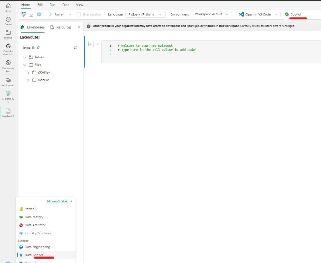Viewport: 321px width, 263px height.
Task: Collapse the Tables folder chevron
Action: [25, 58]
